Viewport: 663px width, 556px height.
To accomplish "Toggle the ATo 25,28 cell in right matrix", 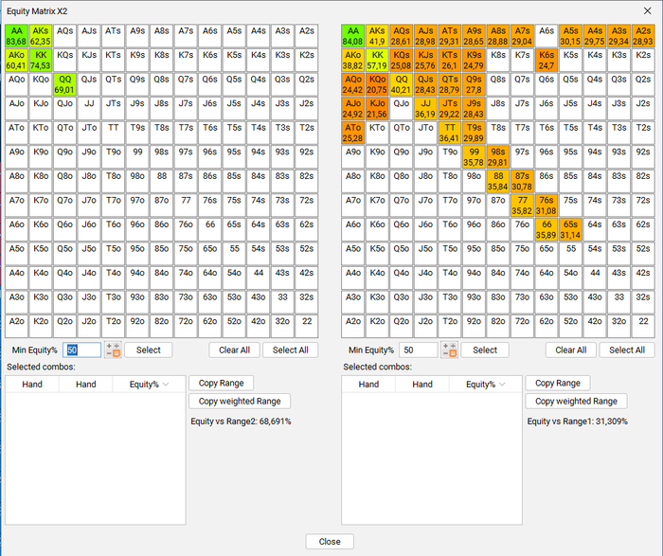I will coord(353,133).
